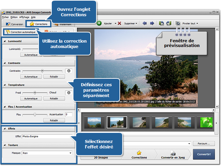Rotate image counterclockwise using toolbar icon
Viewport: 221px width, 166px height.
tap(161, 23)
